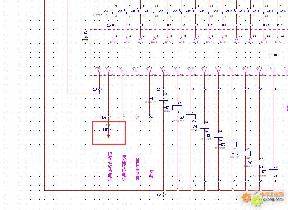The width and height of the screenshot is (288, 210).
Task: Select the -K8 relay coil rectangle
Action: 260,163
